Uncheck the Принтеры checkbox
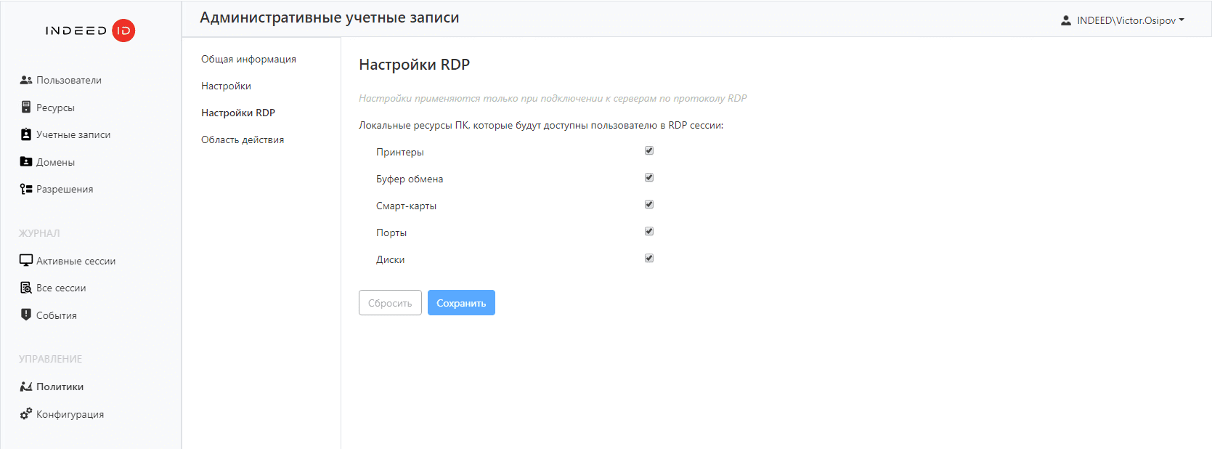The image size is (1212, 449). click(x=649, y=151)
